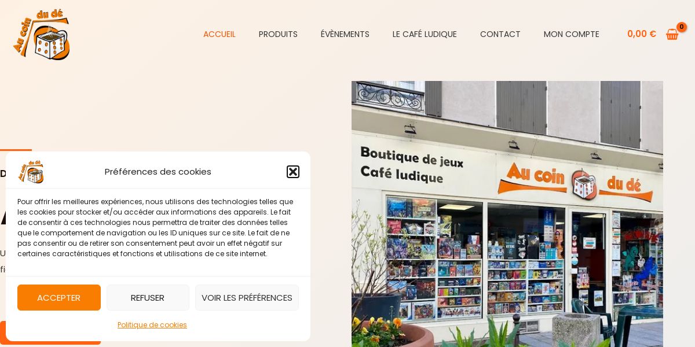This screenshot has width=695, height=347.
Task: Open the CONTACT page
Action: [500, 34]
